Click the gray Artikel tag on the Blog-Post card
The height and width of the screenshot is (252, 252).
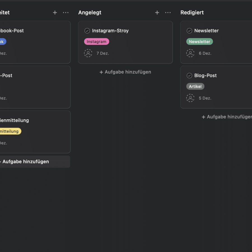pos(195,86)
